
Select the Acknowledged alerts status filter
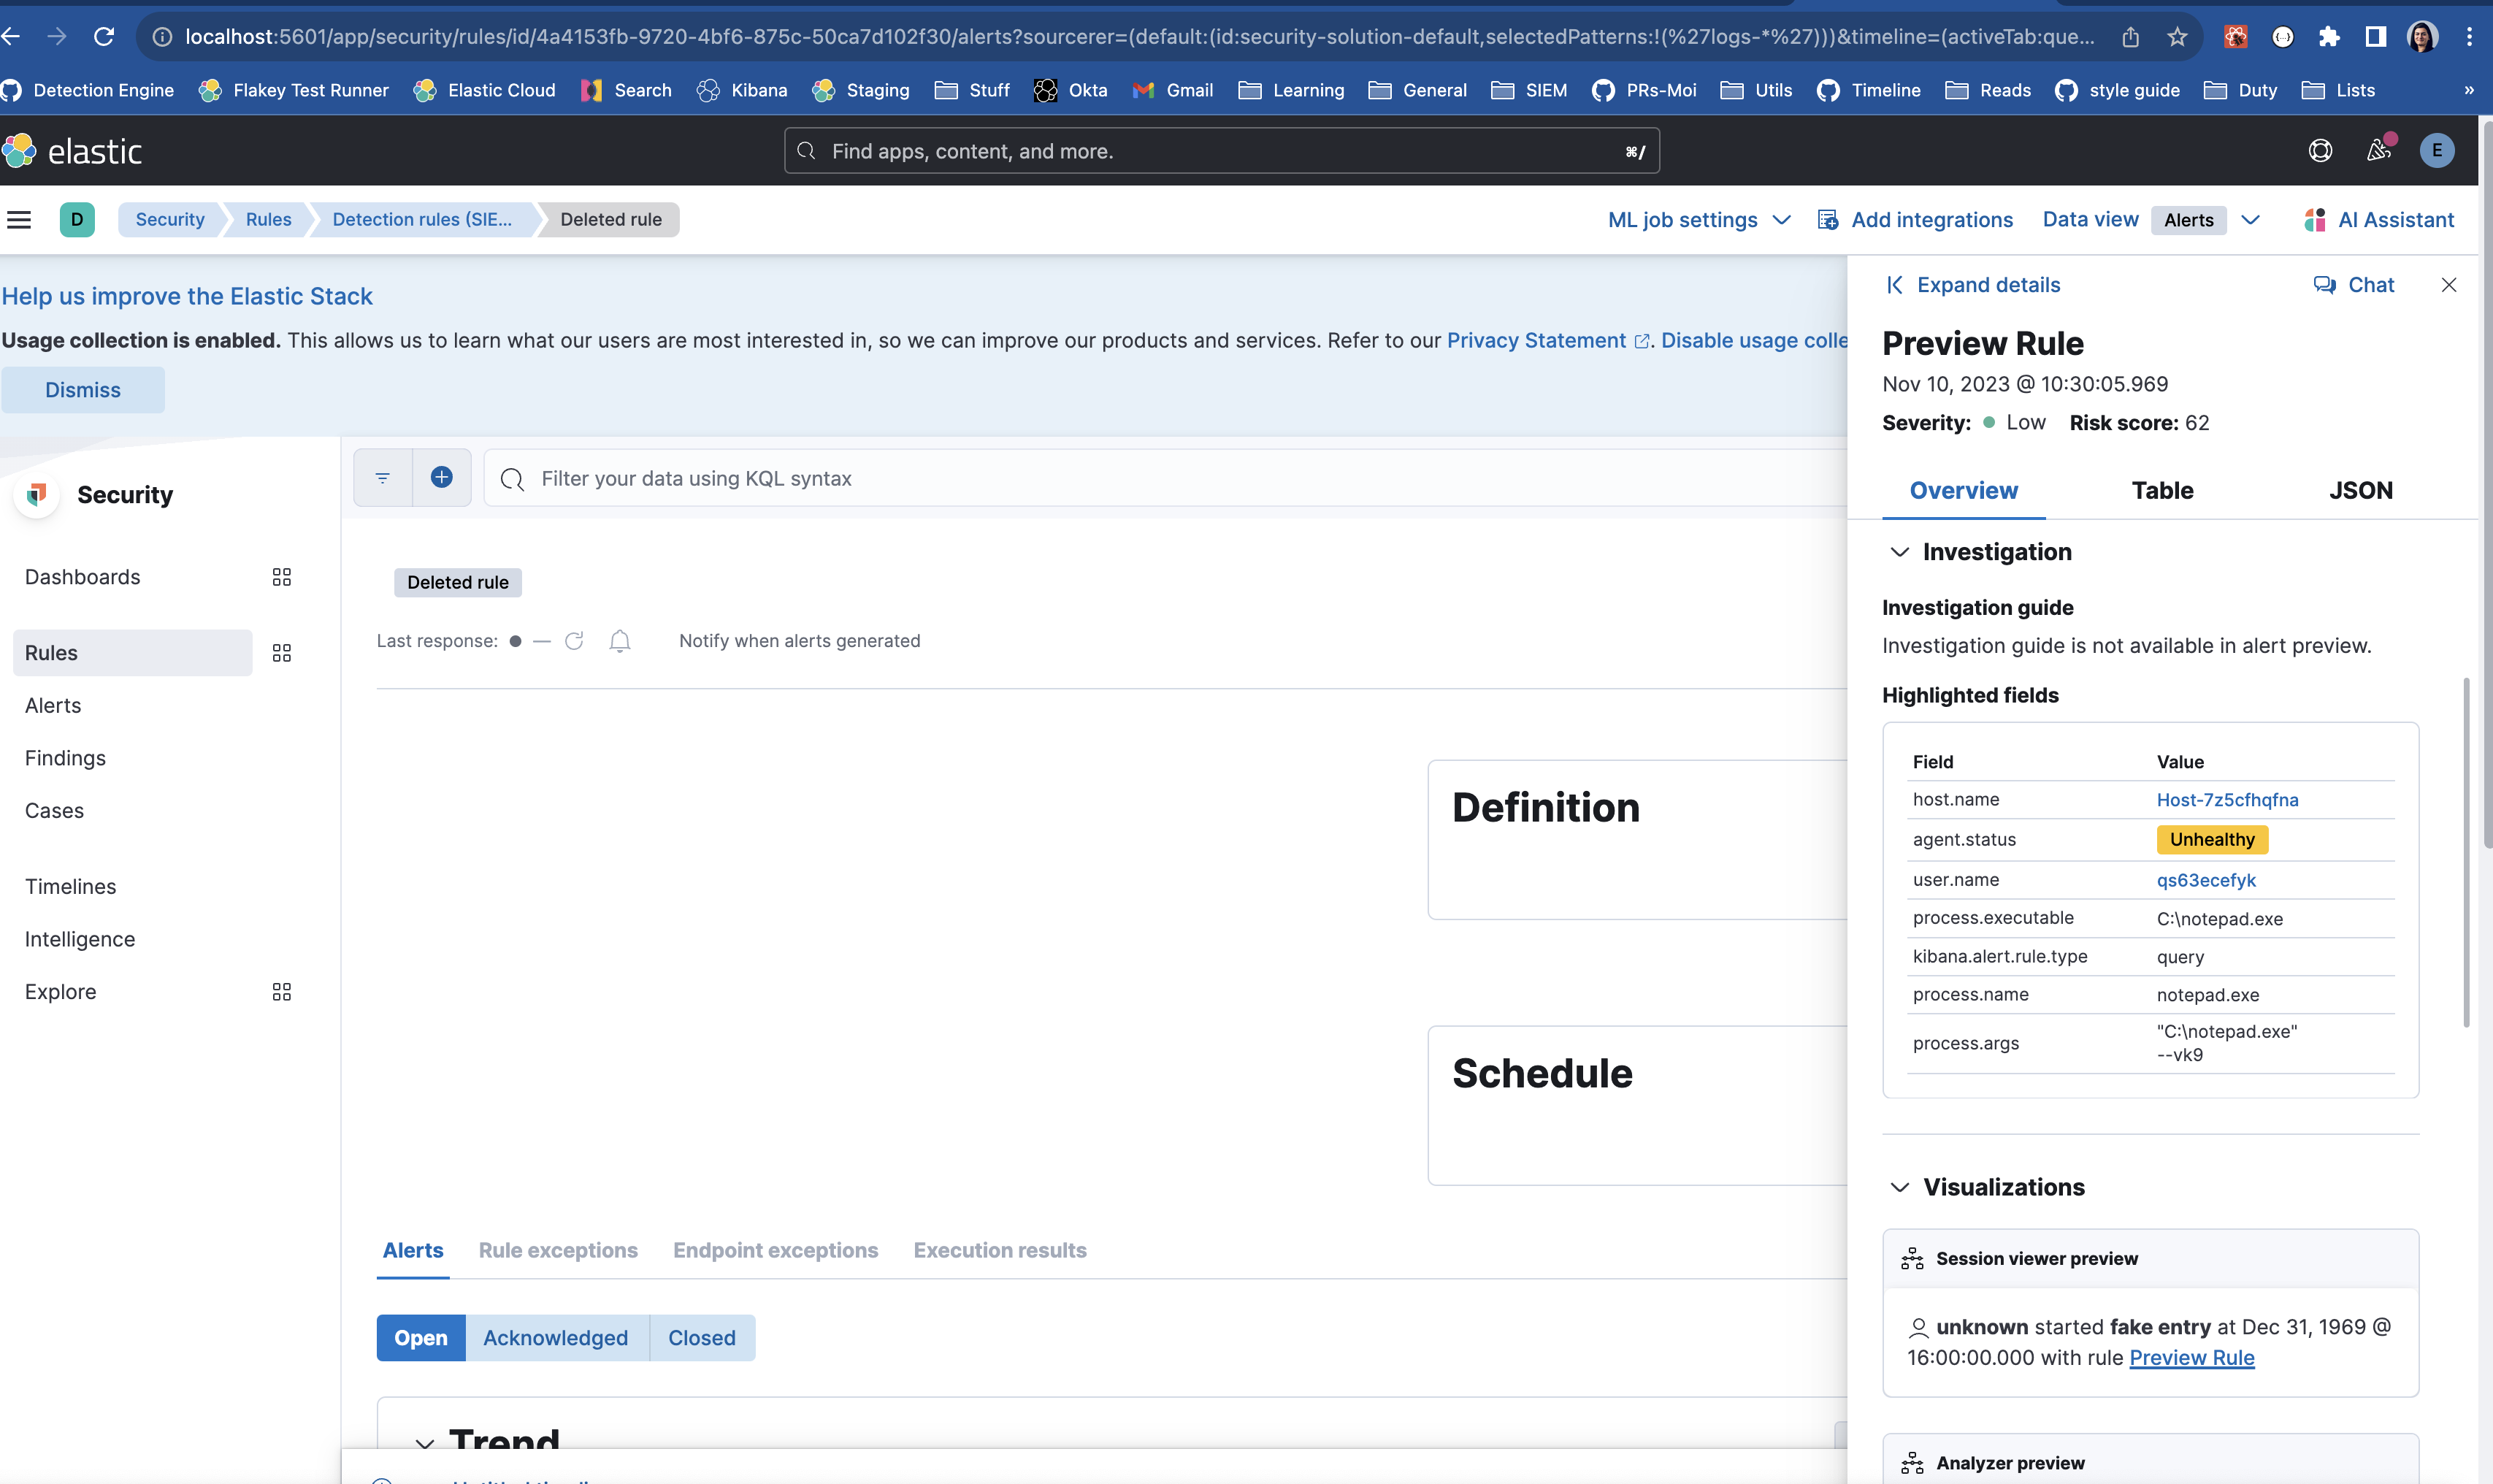556,1337
